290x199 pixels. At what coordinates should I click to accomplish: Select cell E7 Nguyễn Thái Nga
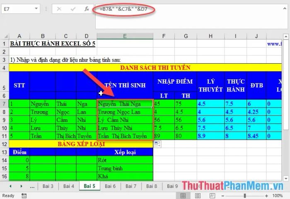125,104
